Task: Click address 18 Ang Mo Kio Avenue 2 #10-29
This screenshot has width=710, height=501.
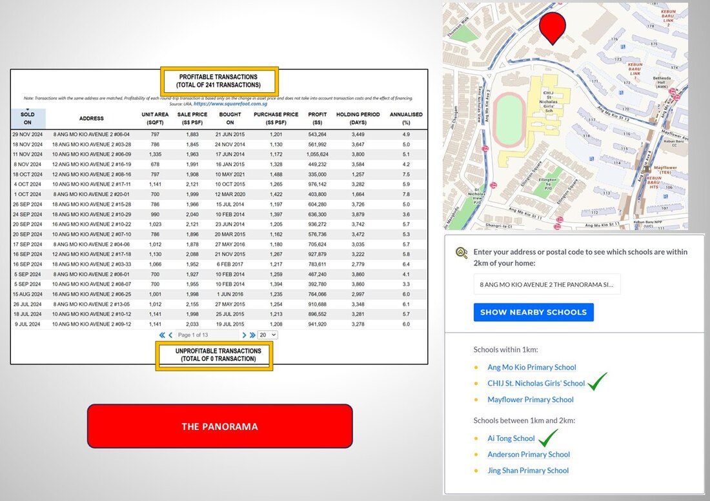Action: [92, 214]
